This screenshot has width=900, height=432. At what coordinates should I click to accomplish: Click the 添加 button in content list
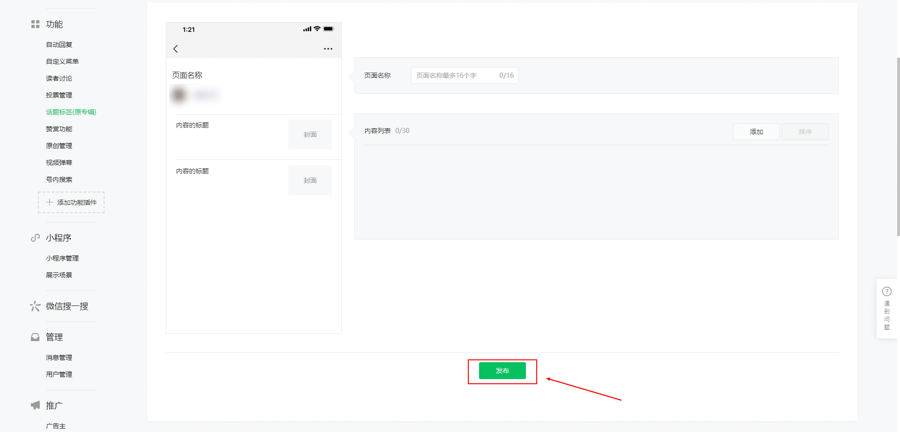point(756,132)
